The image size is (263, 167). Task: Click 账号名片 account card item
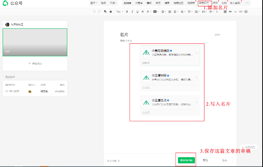click(x=204, y=3)
